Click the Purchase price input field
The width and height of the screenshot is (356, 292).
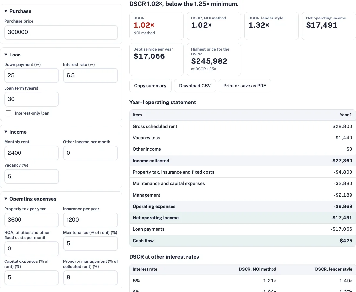coord(61,32)
